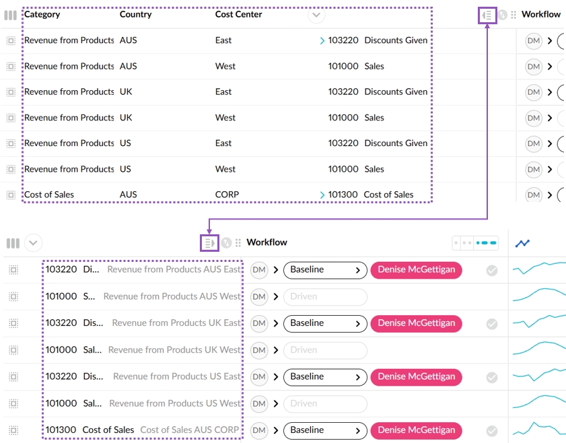Viewport: 566px width, 443px height.
Task: Click the Category column header
Action: pos(42,14)
